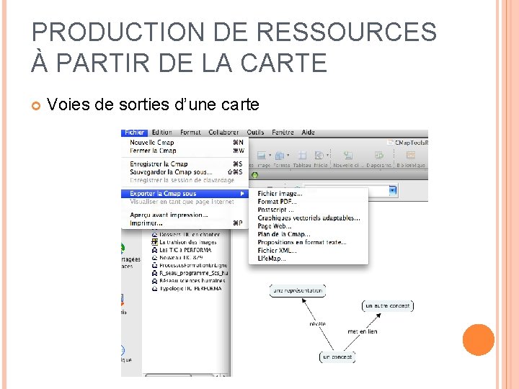Select Les TIC à PERFORMA item
The image size is (519, 389).
tap(185, 250)
